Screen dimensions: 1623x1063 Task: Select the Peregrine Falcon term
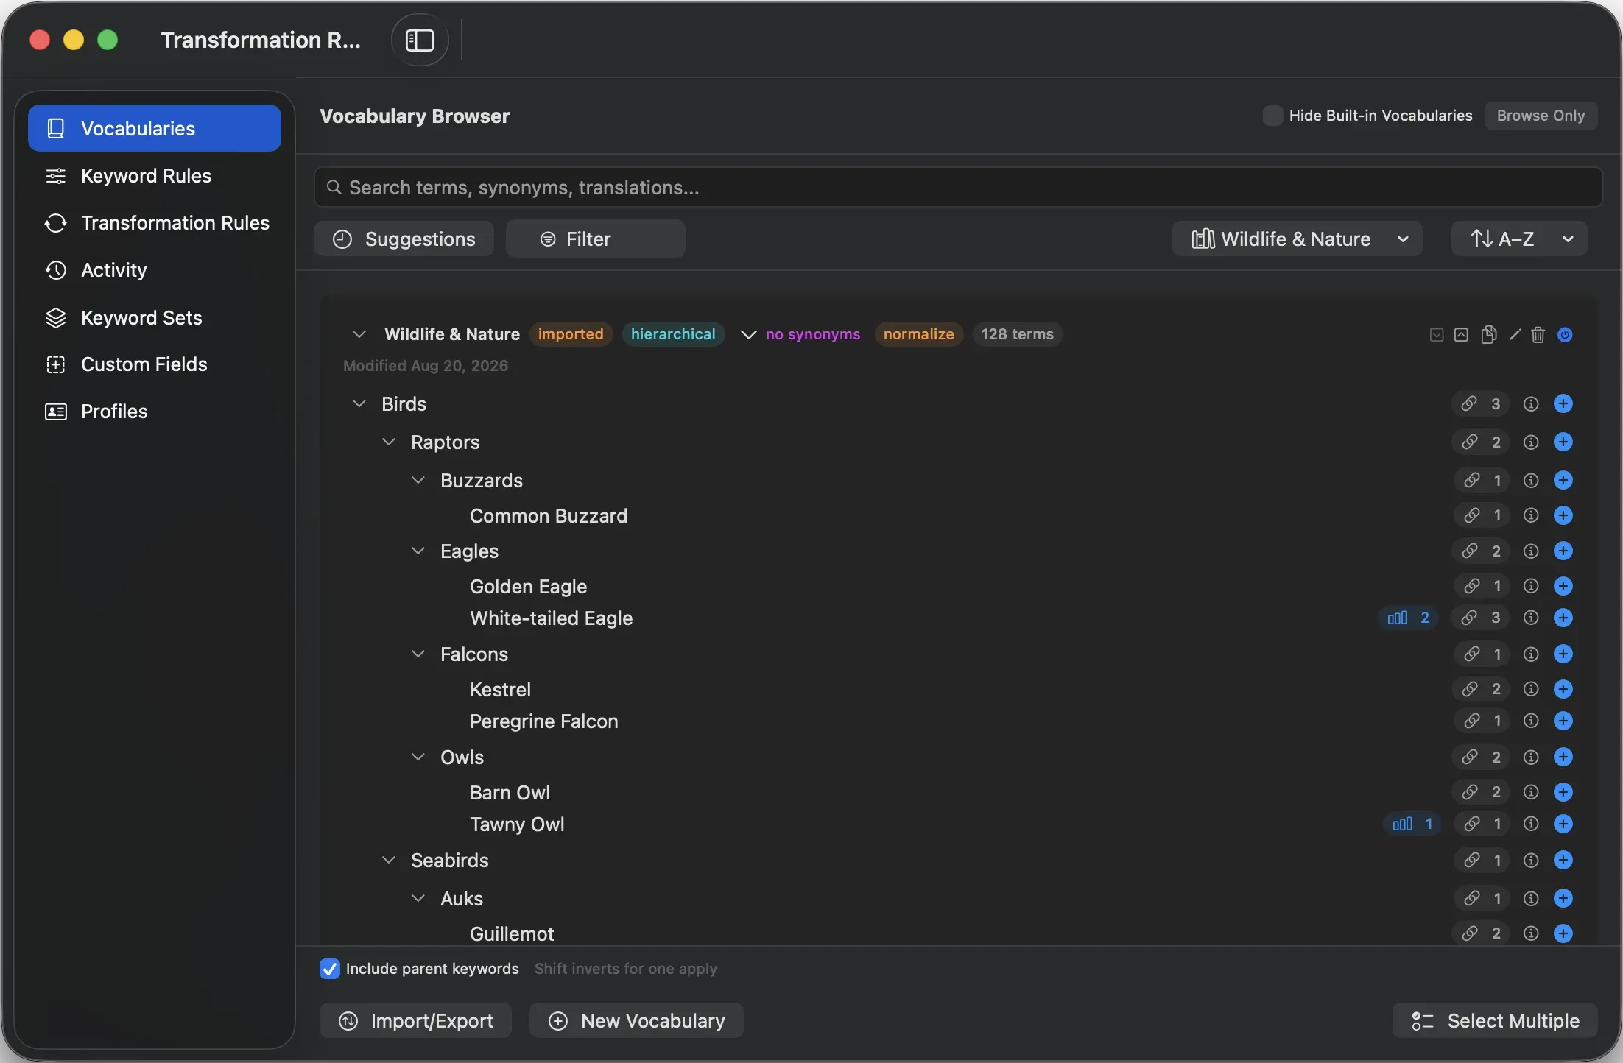pyautogui.click(x=544, y=721)
